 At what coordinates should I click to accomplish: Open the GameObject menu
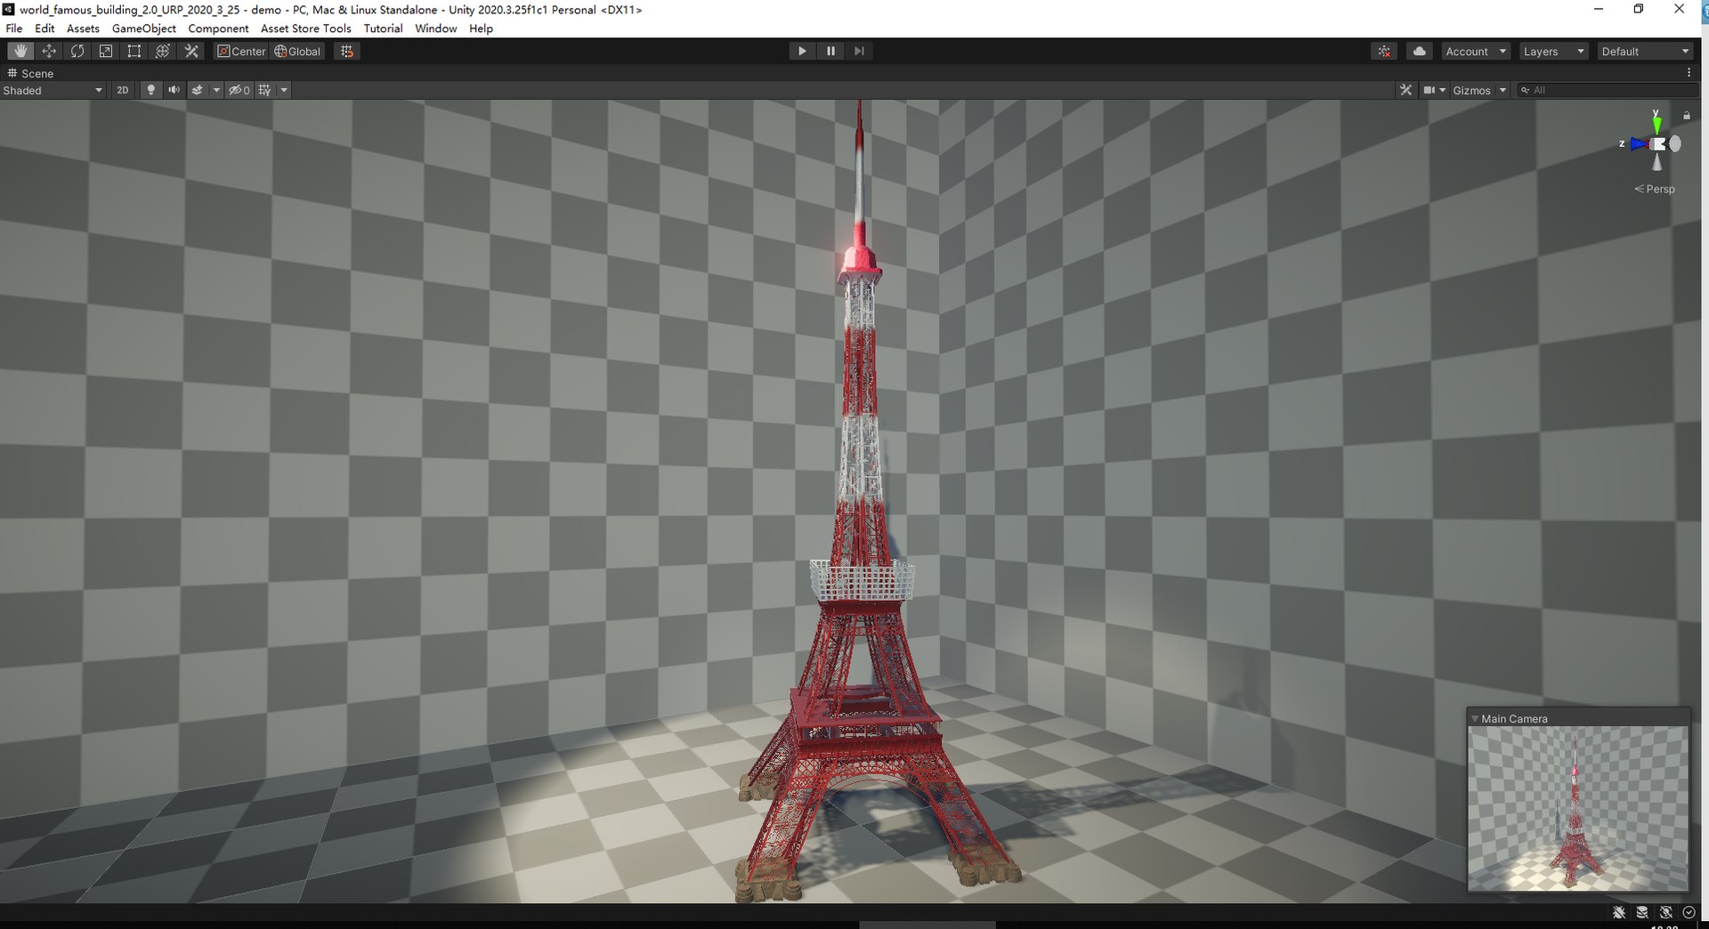[144, 28]
